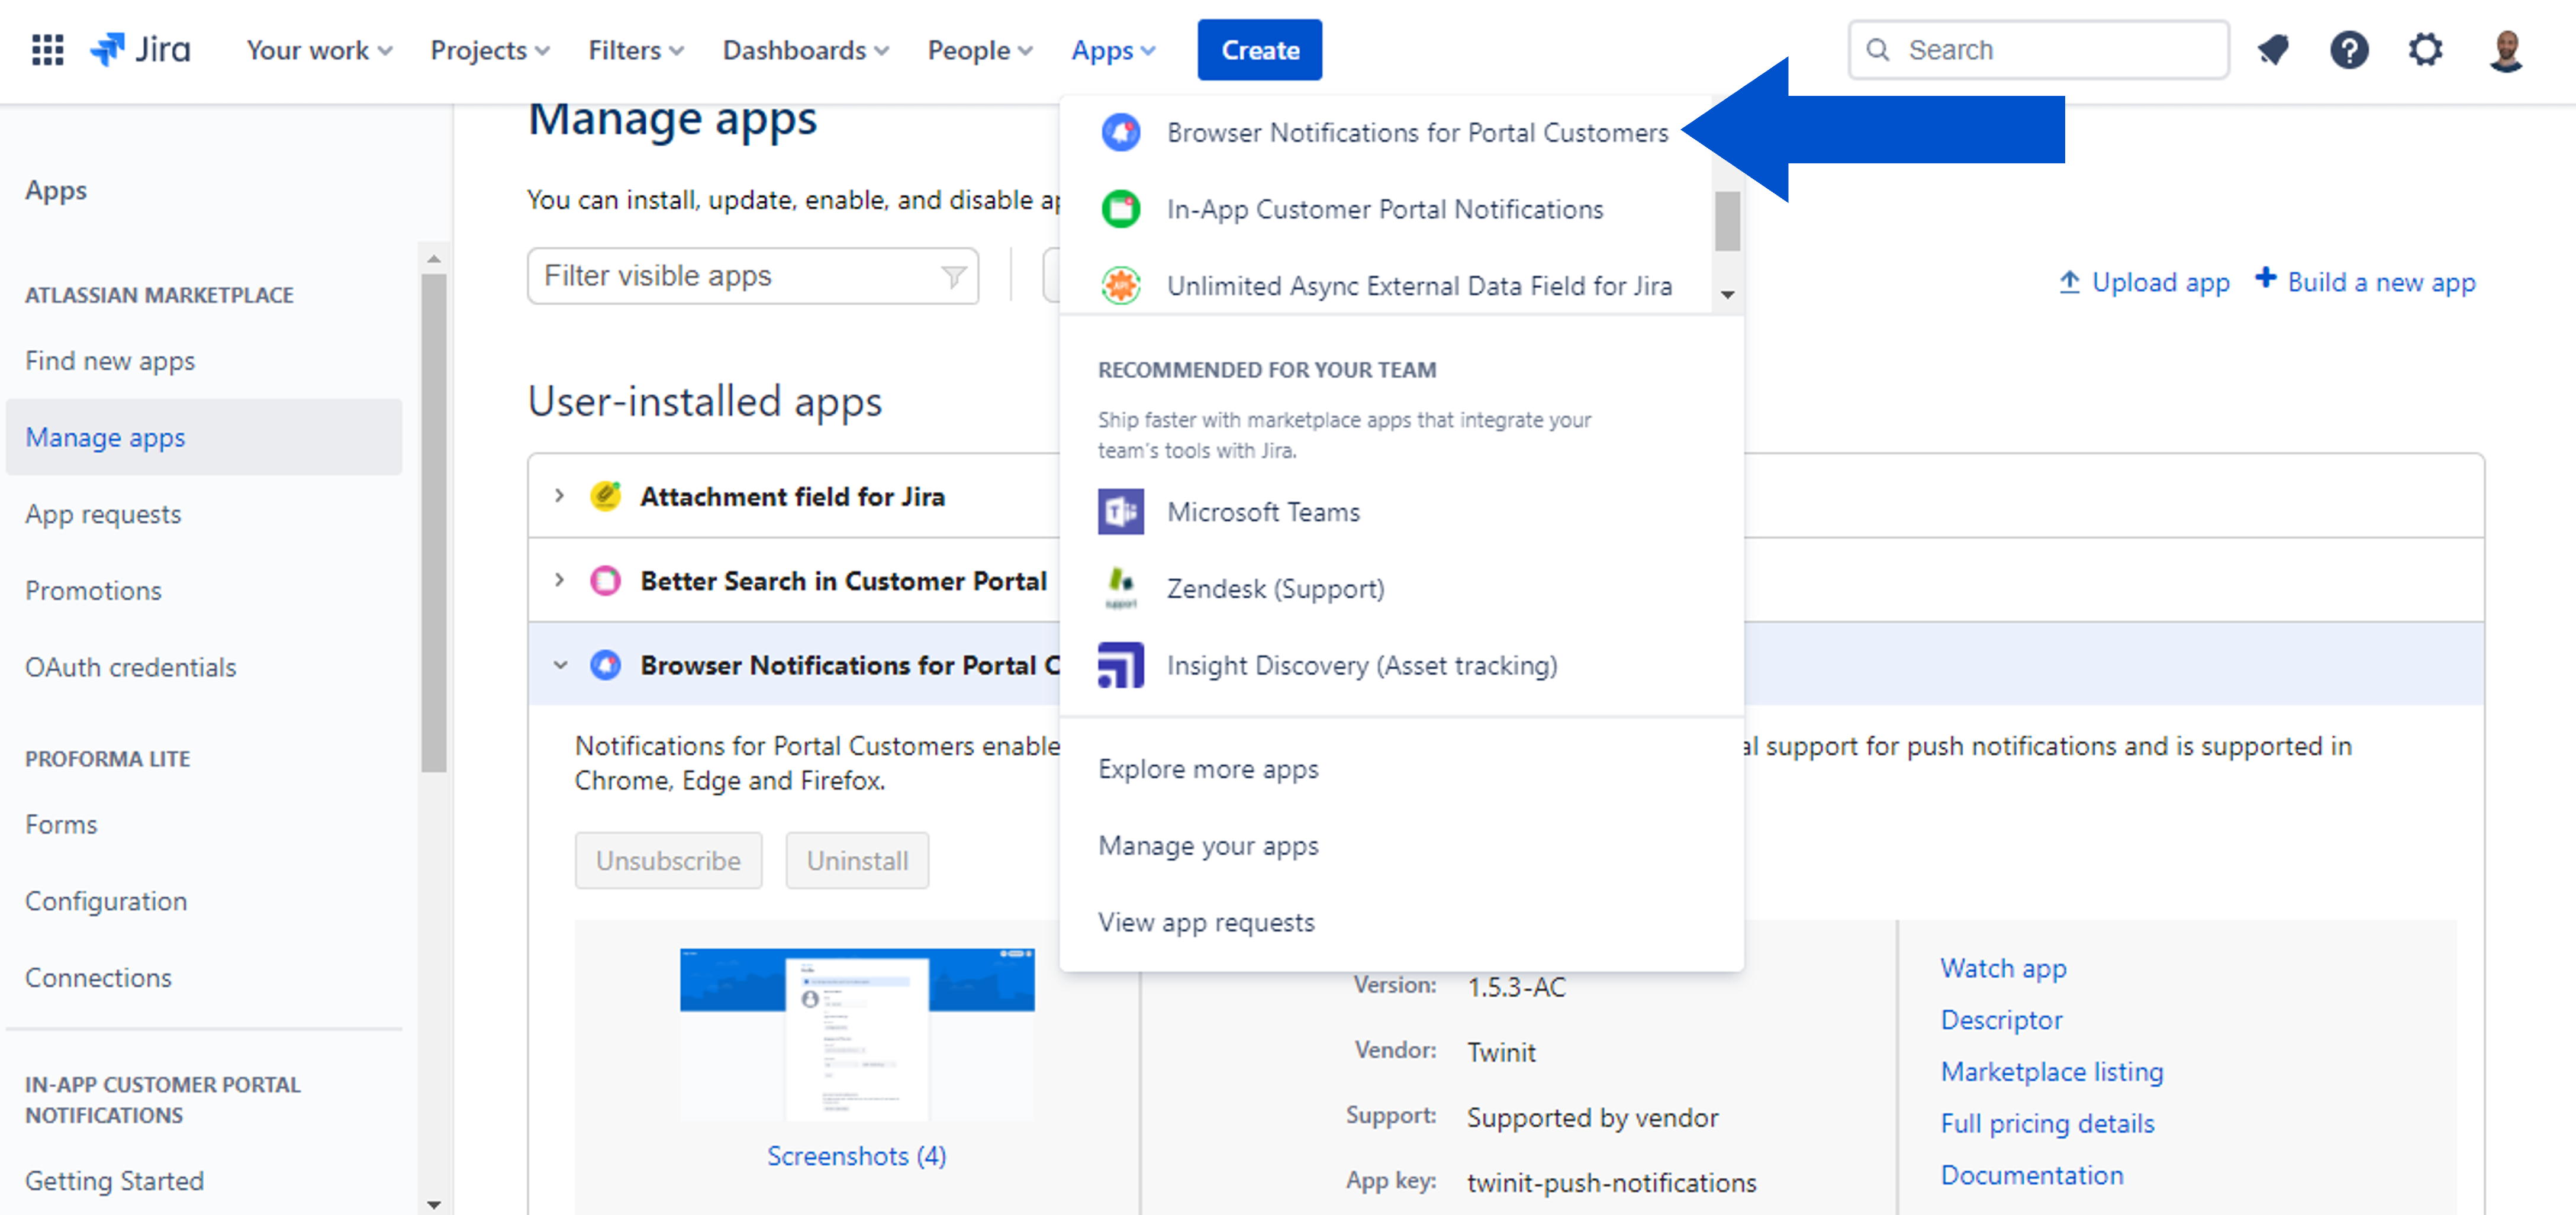
Task: Open the Filters dropdown
Action: tap(636, 50)
